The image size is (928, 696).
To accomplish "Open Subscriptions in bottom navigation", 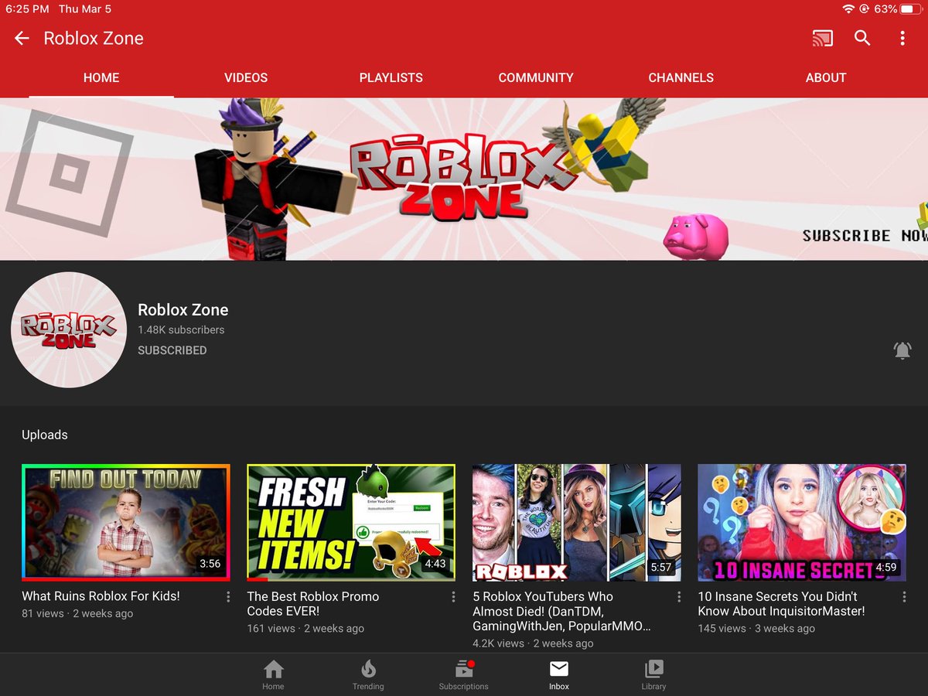I will tap(463, 674).
